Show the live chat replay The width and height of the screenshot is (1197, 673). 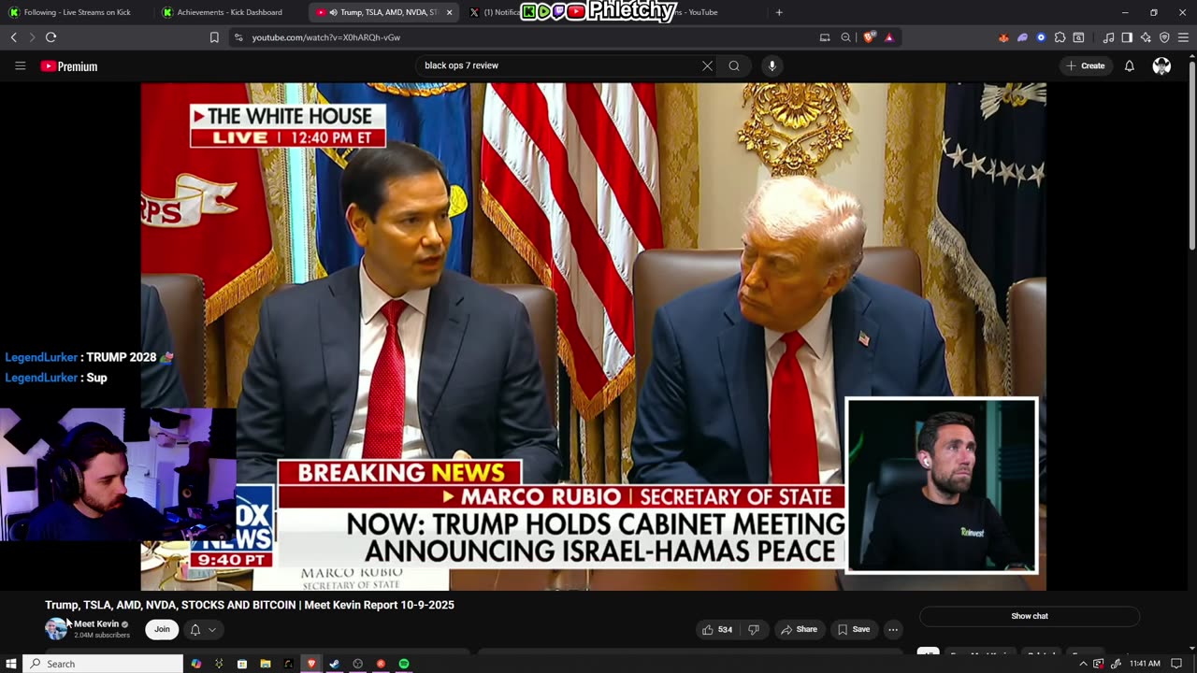[1030, 616]
